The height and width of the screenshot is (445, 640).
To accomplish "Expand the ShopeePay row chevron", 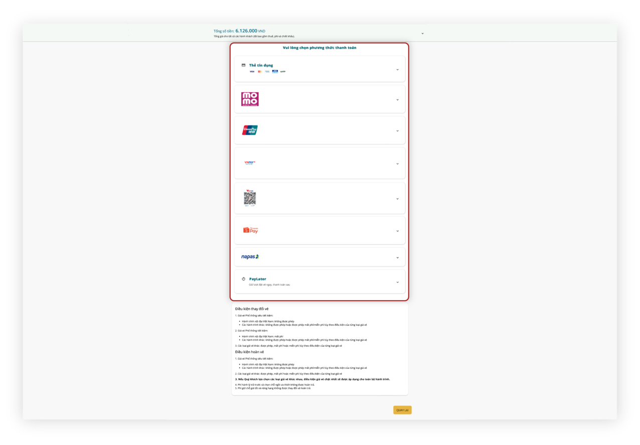I will click(x=398, y=231).
